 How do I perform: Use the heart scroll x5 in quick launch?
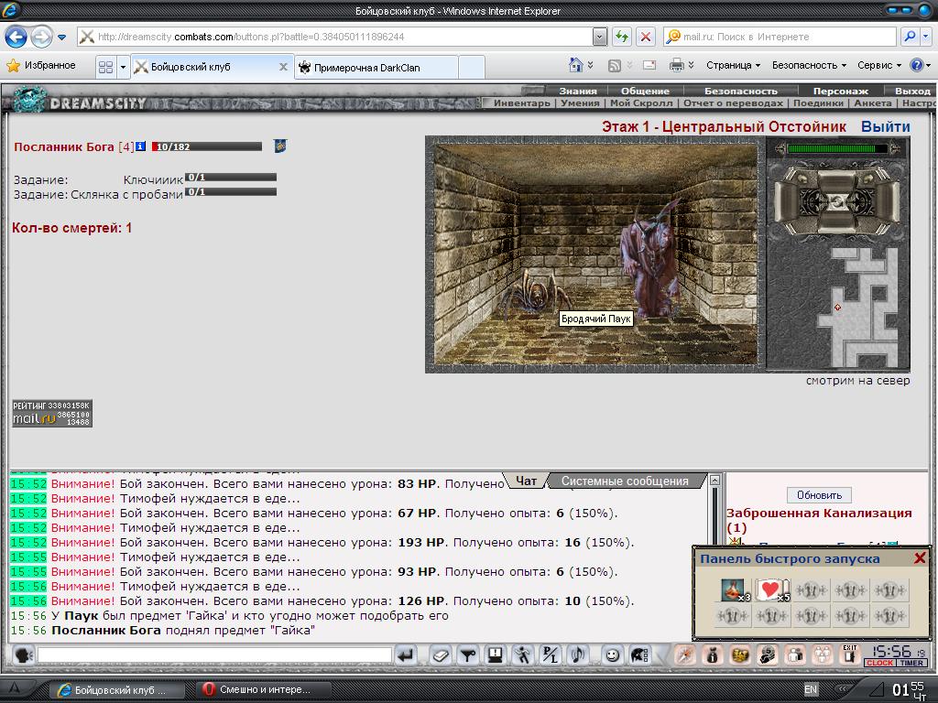771,590
